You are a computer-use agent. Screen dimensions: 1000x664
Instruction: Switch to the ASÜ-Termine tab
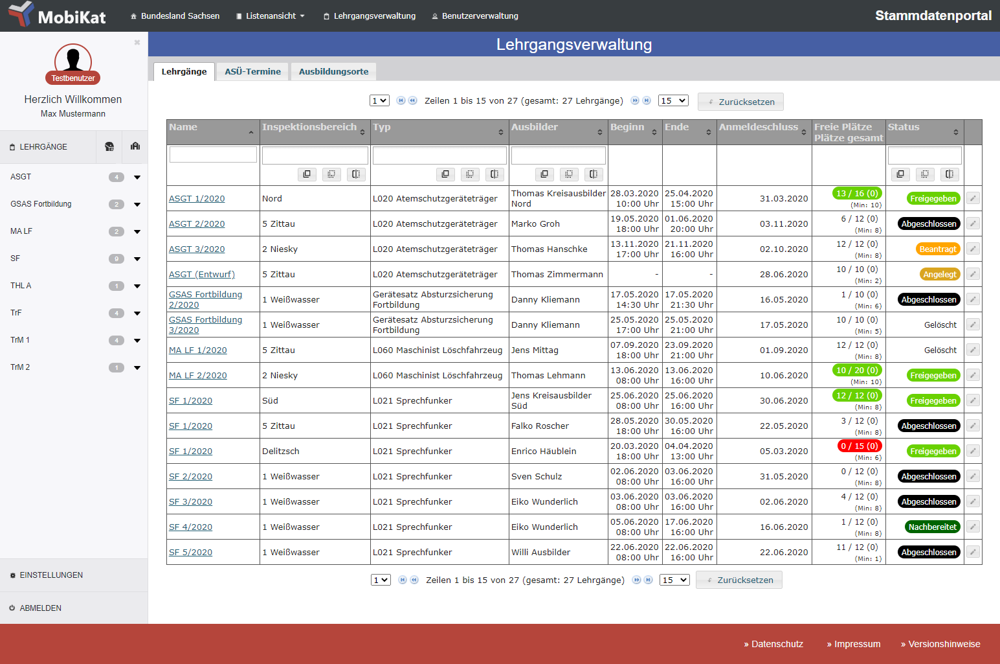(252, 71)
